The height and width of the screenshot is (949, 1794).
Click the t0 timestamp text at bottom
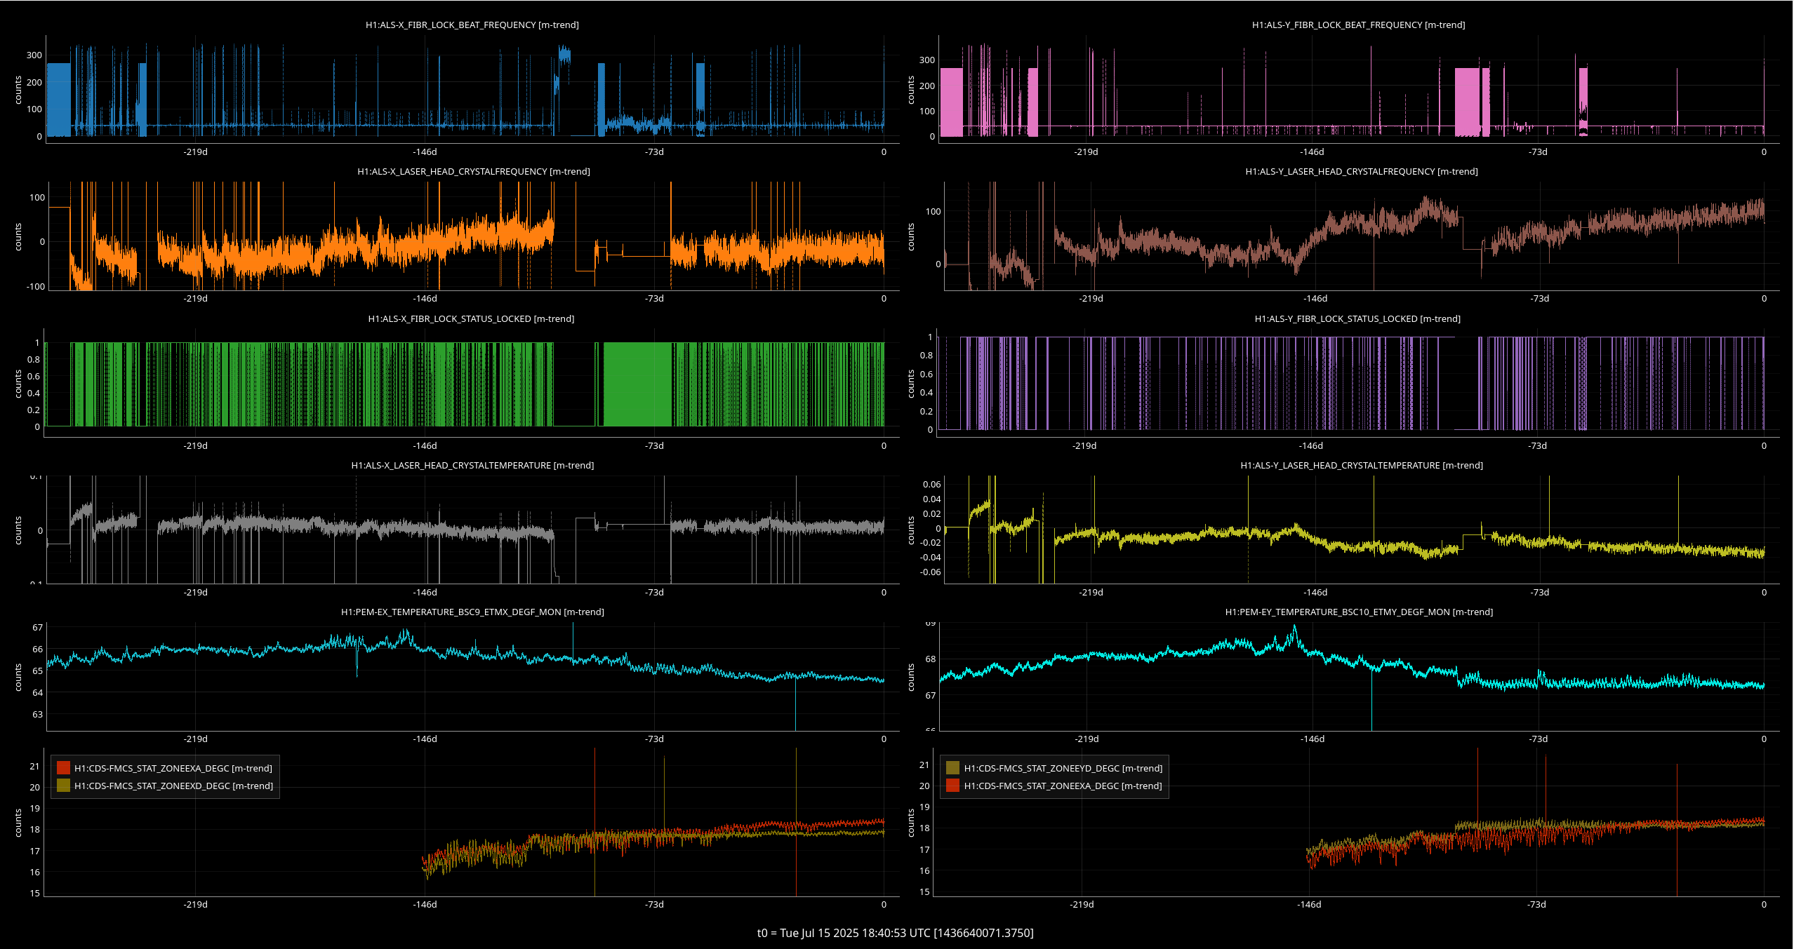(x=895, y=933)
